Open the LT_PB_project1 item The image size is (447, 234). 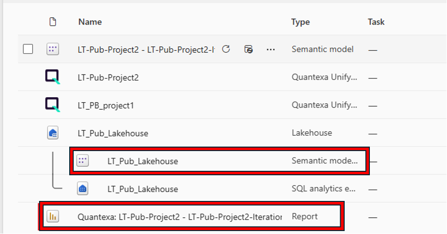106,105
